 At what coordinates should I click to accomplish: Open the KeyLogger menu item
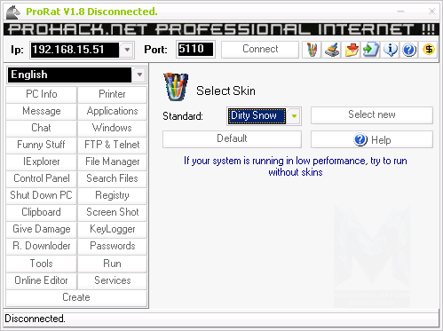[x=112, y=229]
